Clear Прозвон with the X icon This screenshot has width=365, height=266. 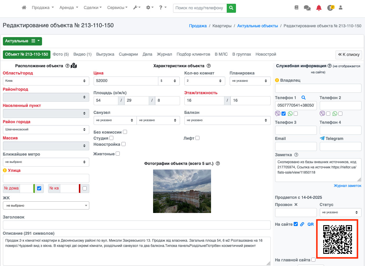click(x=296, y=205)
